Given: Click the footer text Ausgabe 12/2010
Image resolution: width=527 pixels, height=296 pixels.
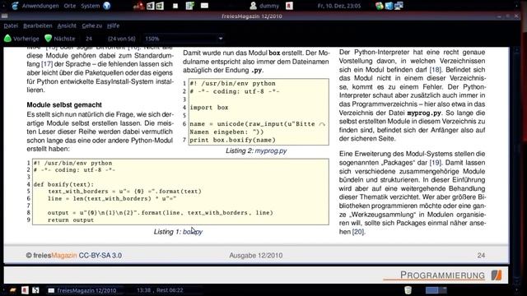Looking at the screenshot, I should point(256,256).
